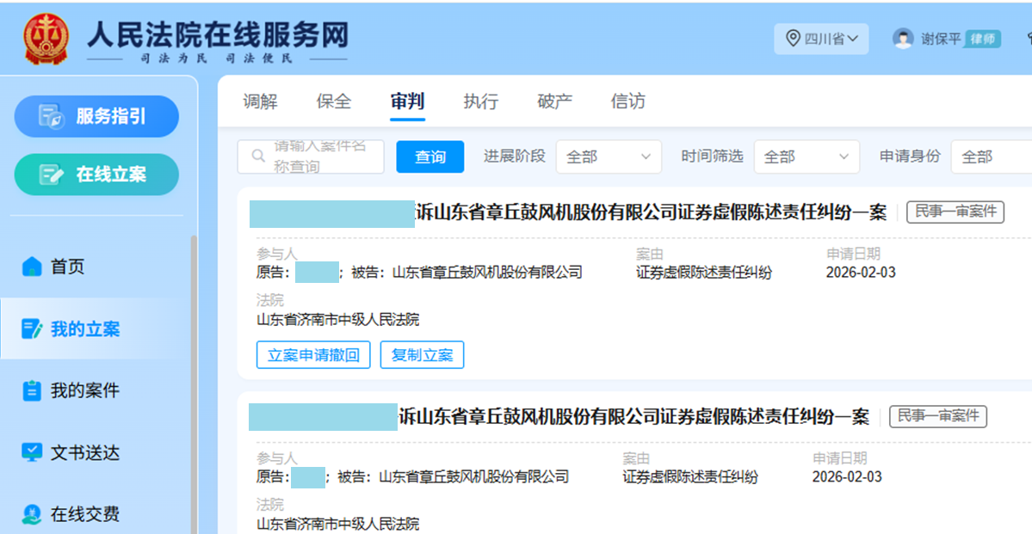
Task: Switch to 执行 tab
Action: [481, 101]
